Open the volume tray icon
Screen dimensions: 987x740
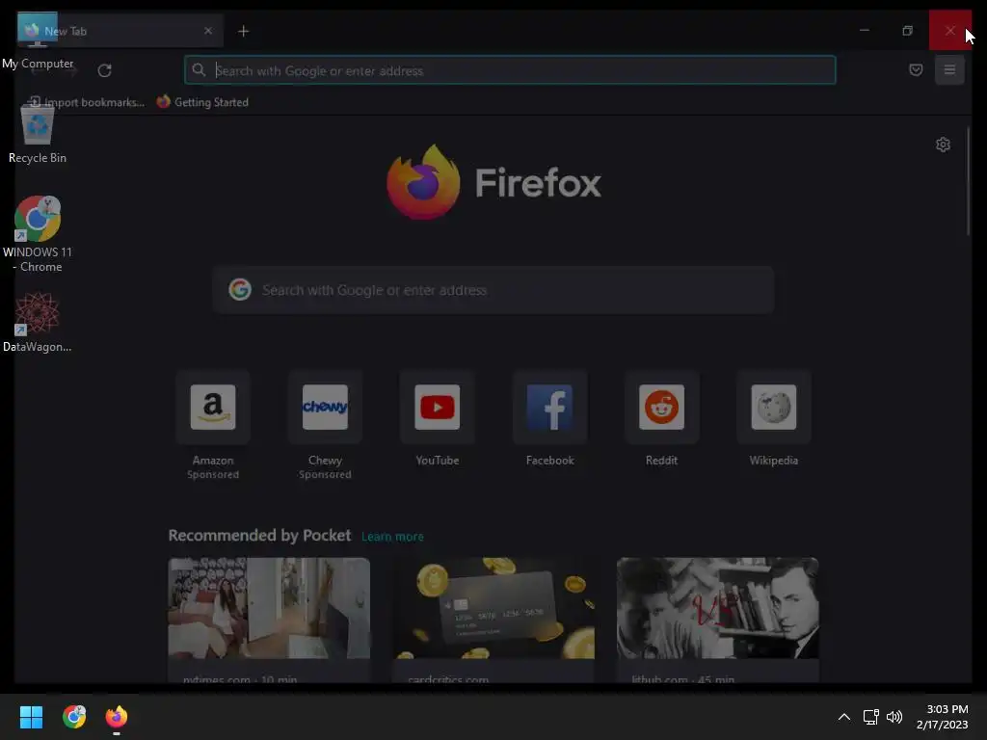[x=894, y=717]
